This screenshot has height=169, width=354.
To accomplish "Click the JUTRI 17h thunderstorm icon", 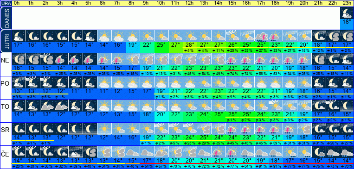I will pos(261,36).
